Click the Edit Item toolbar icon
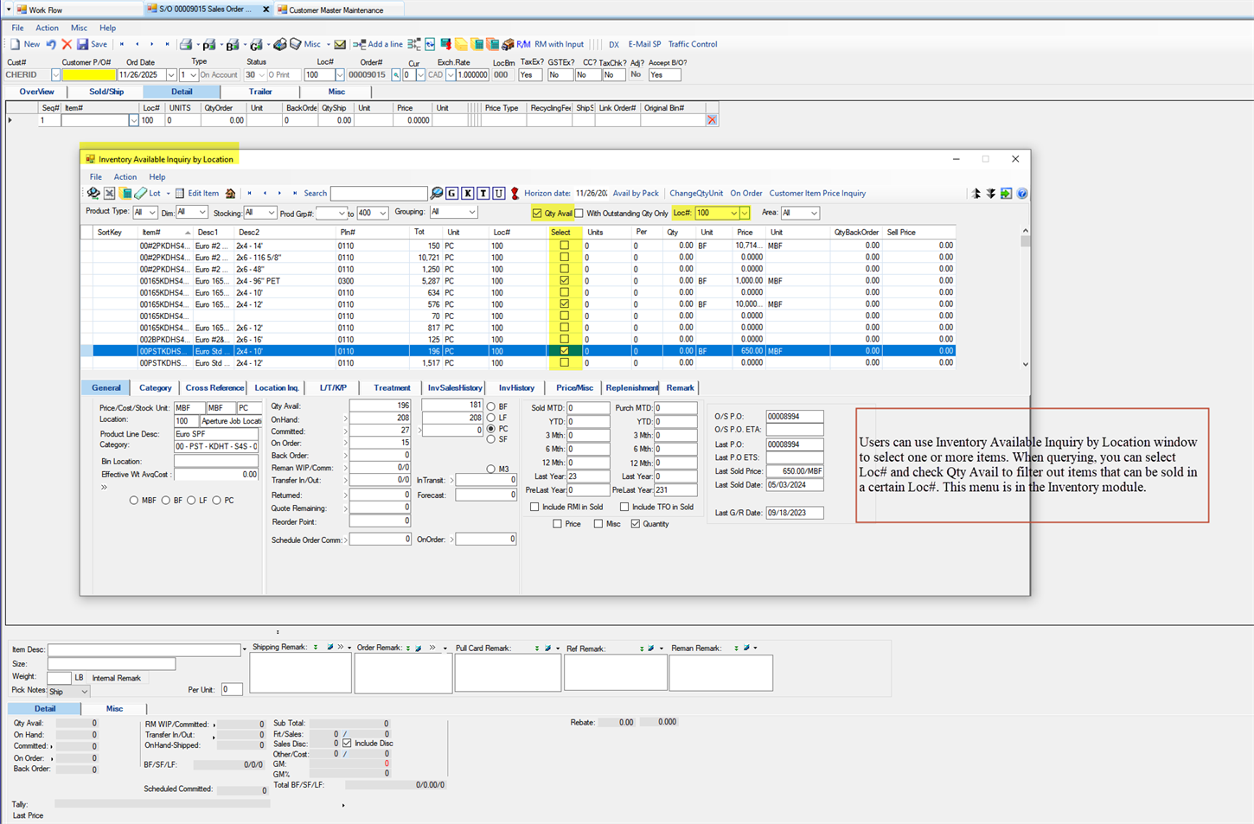The height and width of the screenshot is (824, 1254). click(x=180, y=194)
